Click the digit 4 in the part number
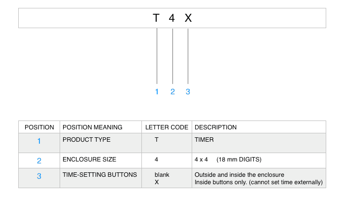The image size is (341, 200). [x=172, y=18]
